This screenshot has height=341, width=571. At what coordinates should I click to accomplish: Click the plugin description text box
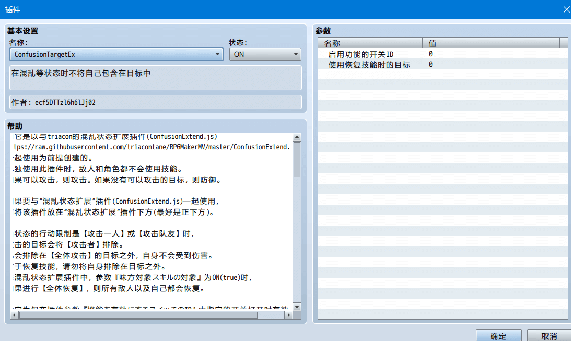(x=156, y=77)
